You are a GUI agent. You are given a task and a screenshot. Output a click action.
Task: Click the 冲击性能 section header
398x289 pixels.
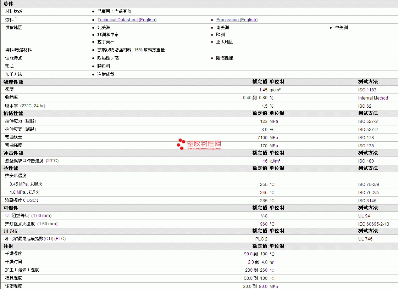[x=13, y=153]
